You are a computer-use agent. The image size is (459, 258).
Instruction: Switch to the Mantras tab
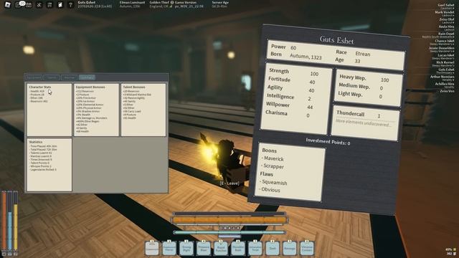pyautogui.click(x=70, y=77)
